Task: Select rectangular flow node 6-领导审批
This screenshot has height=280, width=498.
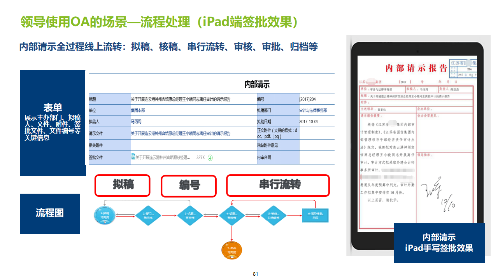Action: click(316, 215)
